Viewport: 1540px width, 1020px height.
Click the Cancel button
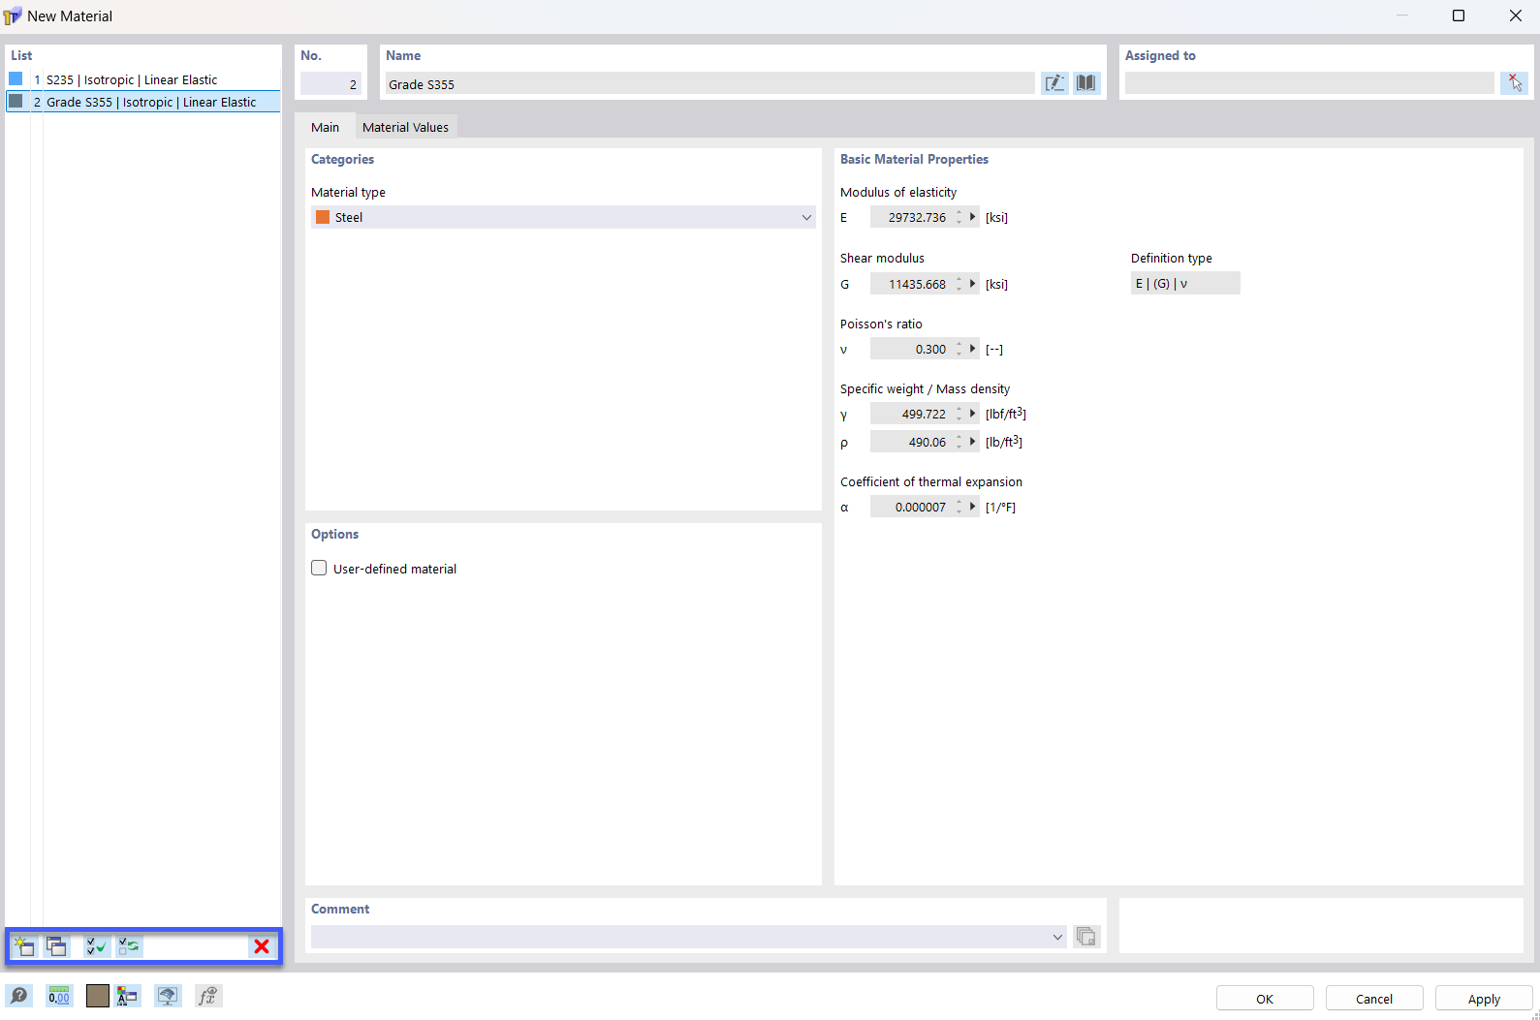pos(1374,999)
